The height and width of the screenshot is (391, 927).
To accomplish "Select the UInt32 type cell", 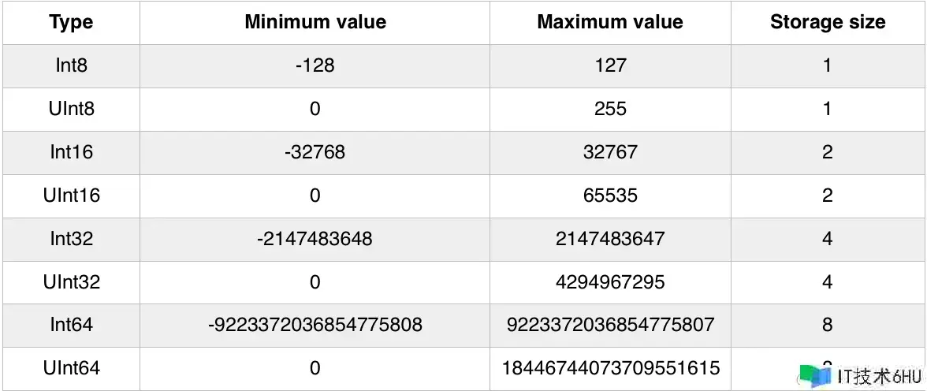I will 71,282.
